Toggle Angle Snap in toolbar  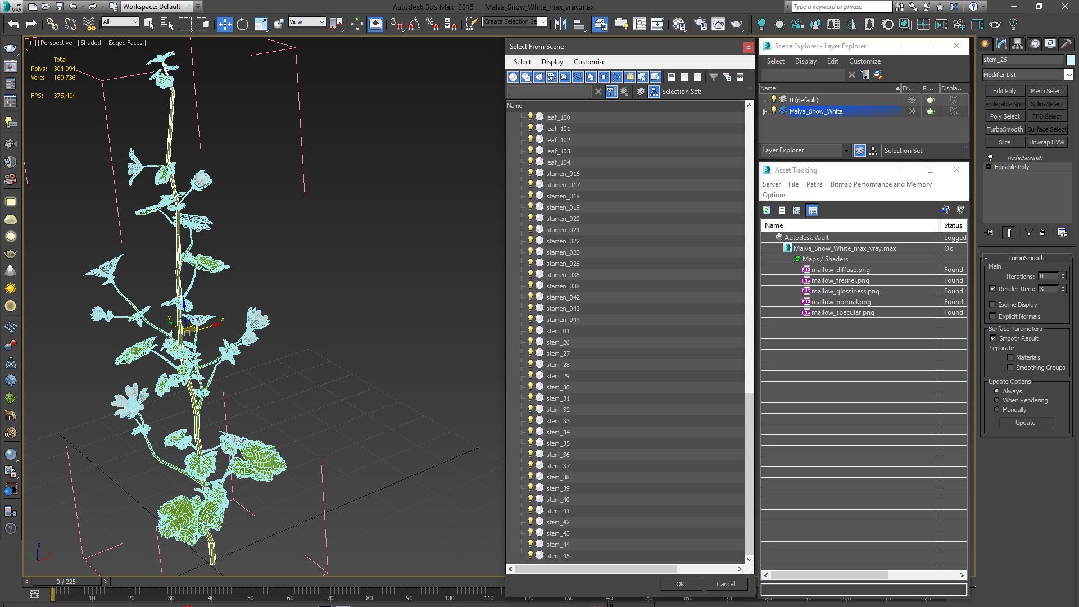pos(415,24)
